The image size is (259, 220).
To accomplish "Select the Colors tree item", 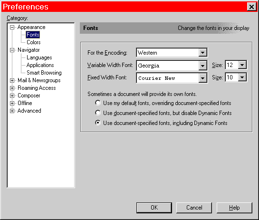I will click(34, 42).
